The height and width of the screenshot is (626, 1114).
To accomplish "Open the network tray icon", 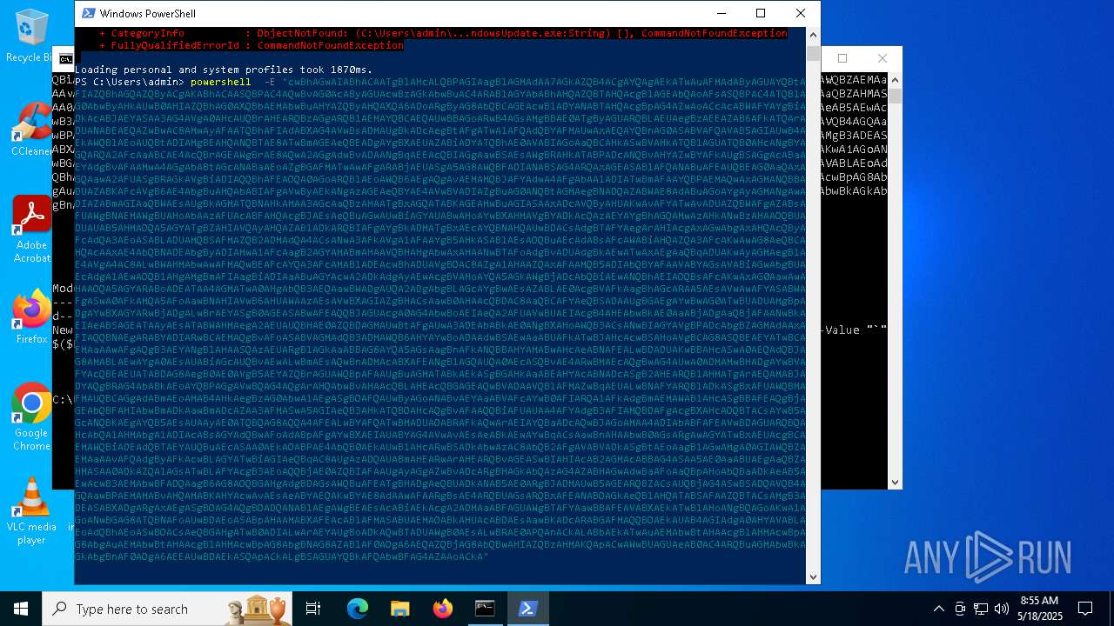I will 981,609.
